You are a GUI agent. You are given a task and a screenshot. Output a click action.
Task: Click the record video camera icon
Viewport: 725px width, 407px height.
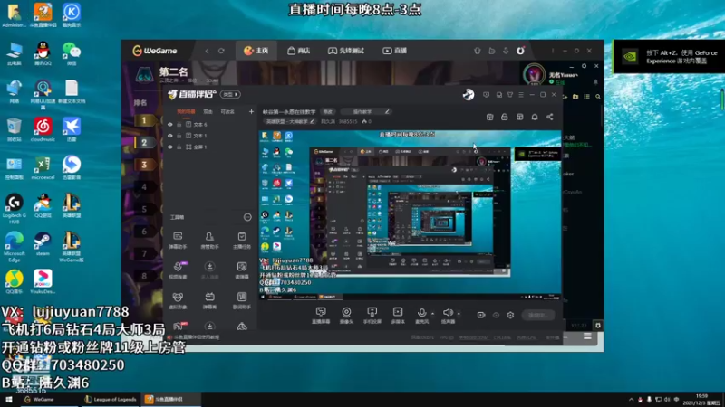pyautogui.click(x=481, y=315)
